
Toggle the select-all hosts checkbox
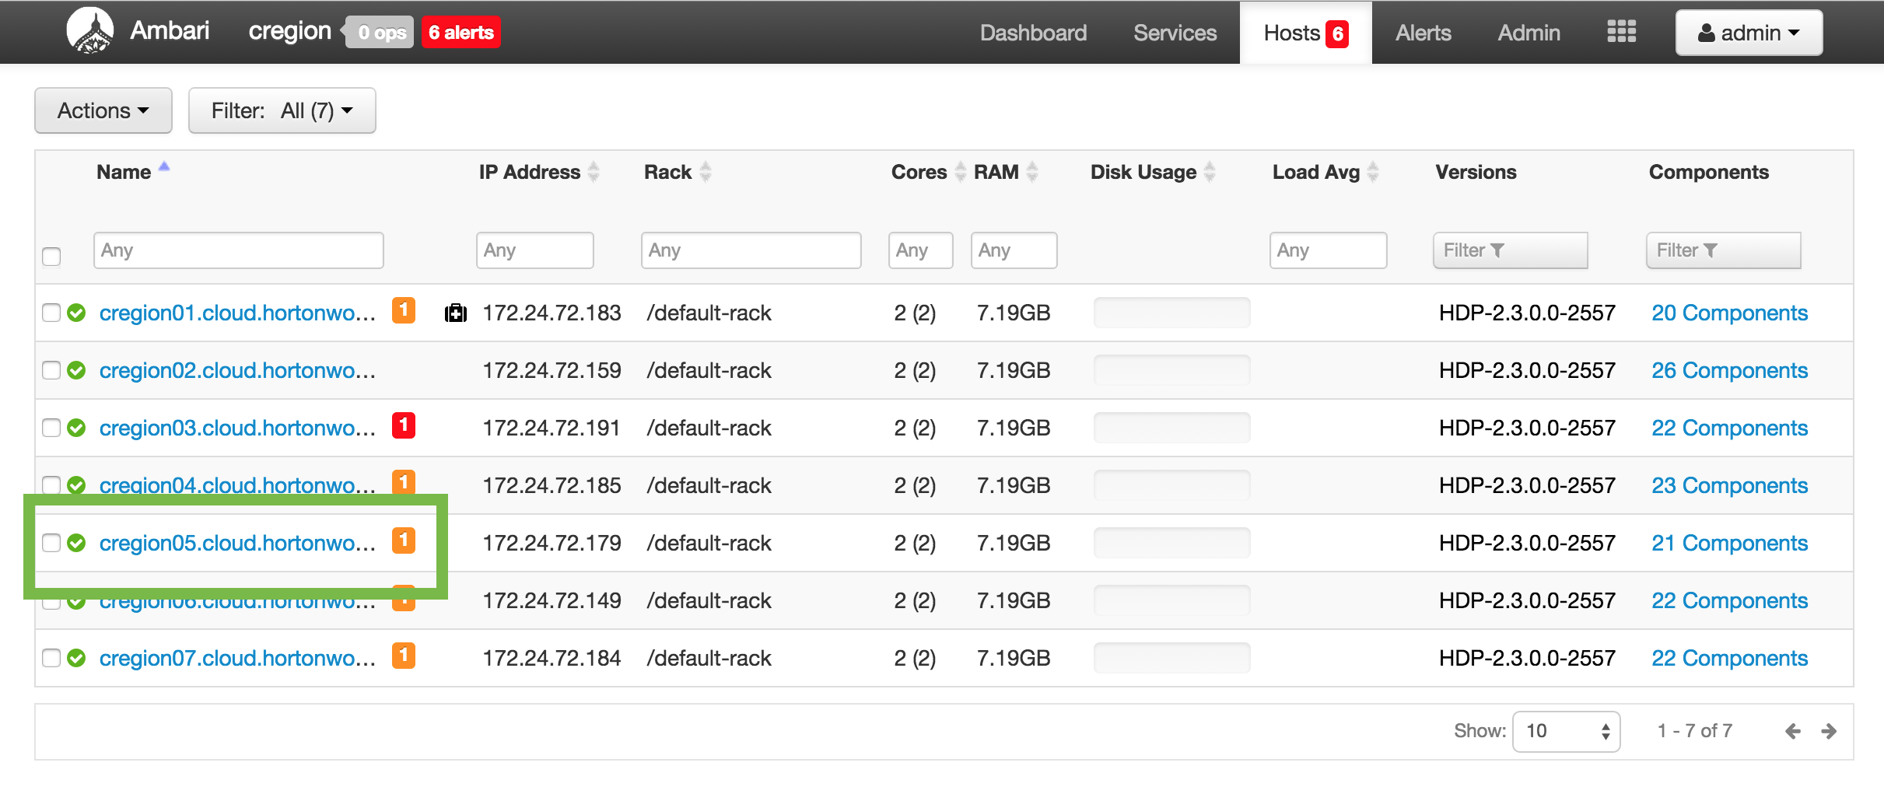pos(51,255)
